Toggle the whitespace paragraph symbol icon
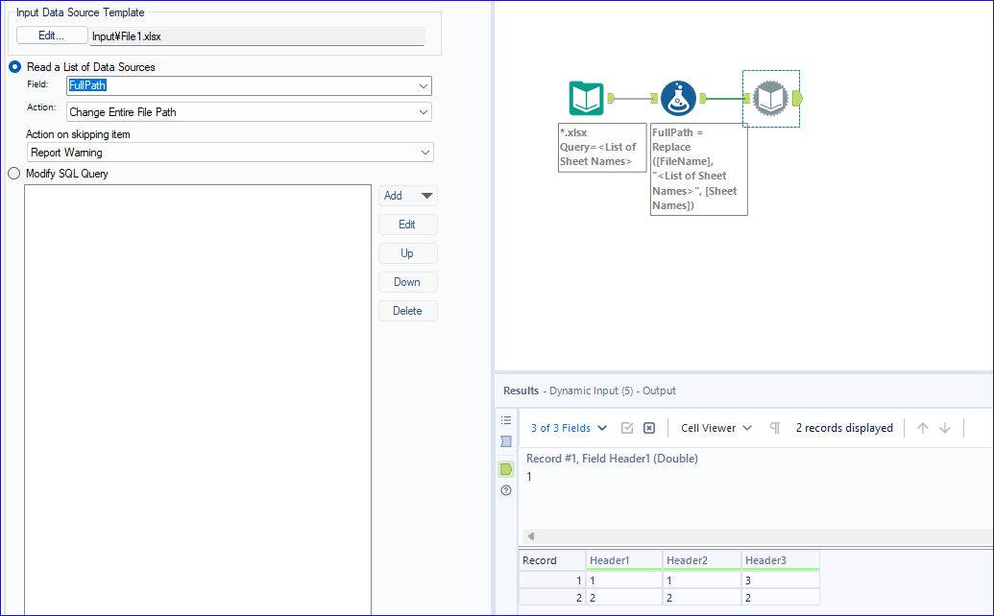This screenshot has width=994, height=616. click(x=774, y=428)
